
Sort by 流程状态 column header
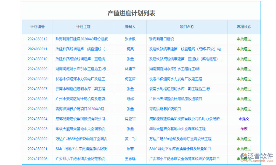(x=243, y=27)
